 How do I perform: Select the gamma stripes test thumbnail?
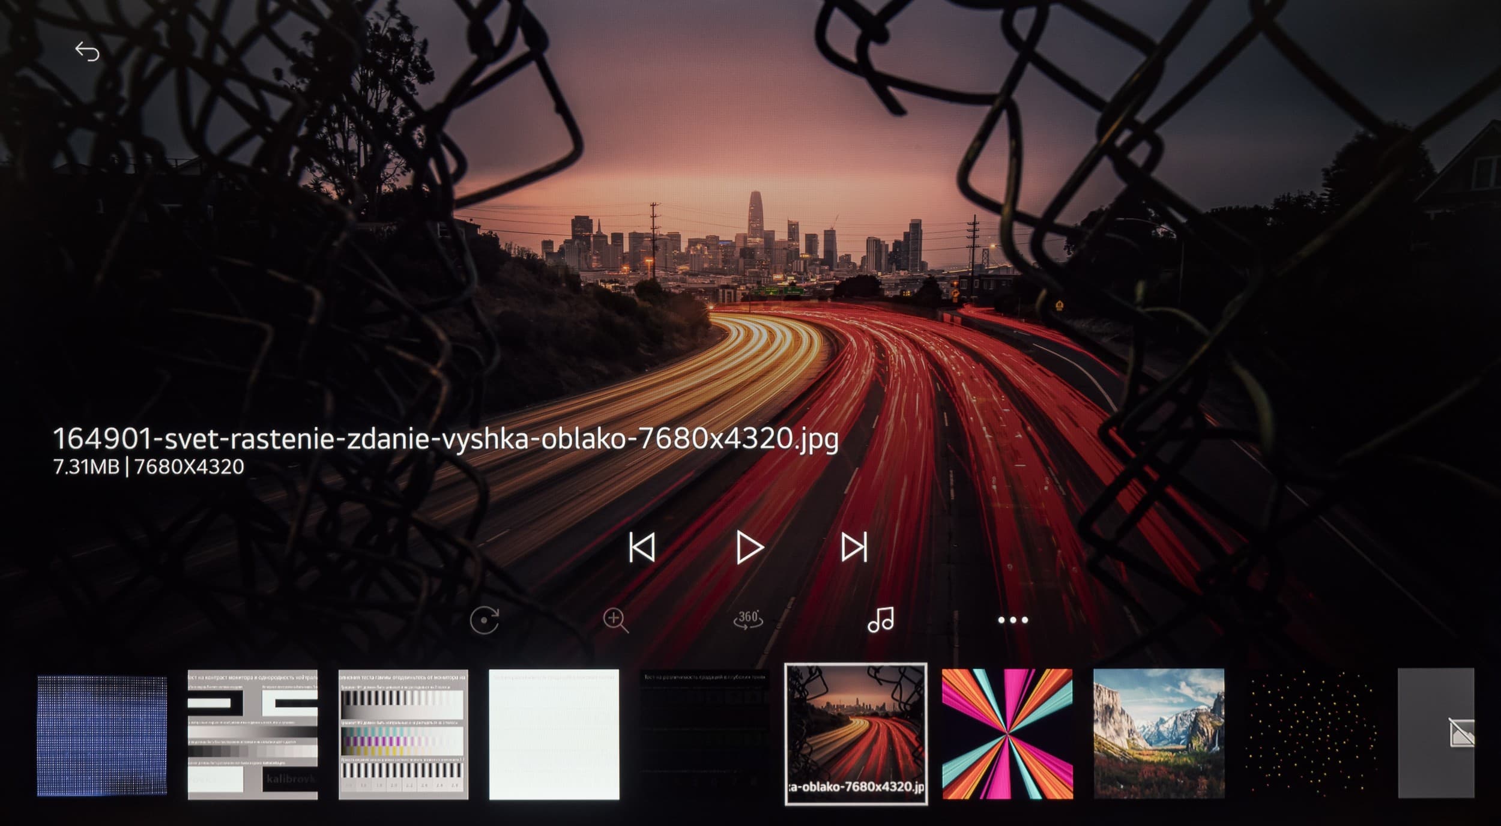click(x=403, y=735)
